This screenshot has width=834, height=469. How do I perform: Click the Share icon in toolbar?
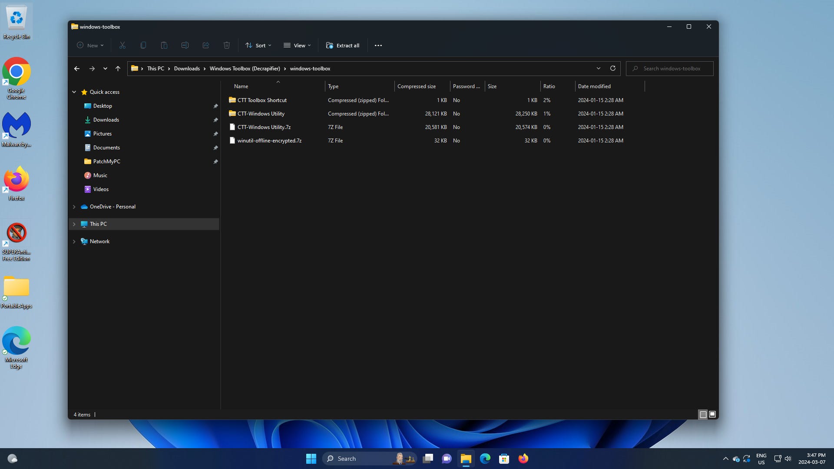[x=206, y=45]
